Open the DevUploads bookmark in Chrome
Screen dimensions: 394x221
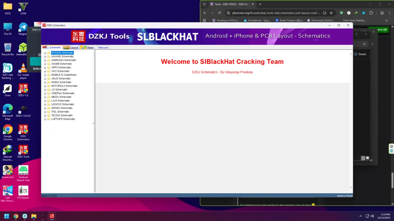point(257,21)
